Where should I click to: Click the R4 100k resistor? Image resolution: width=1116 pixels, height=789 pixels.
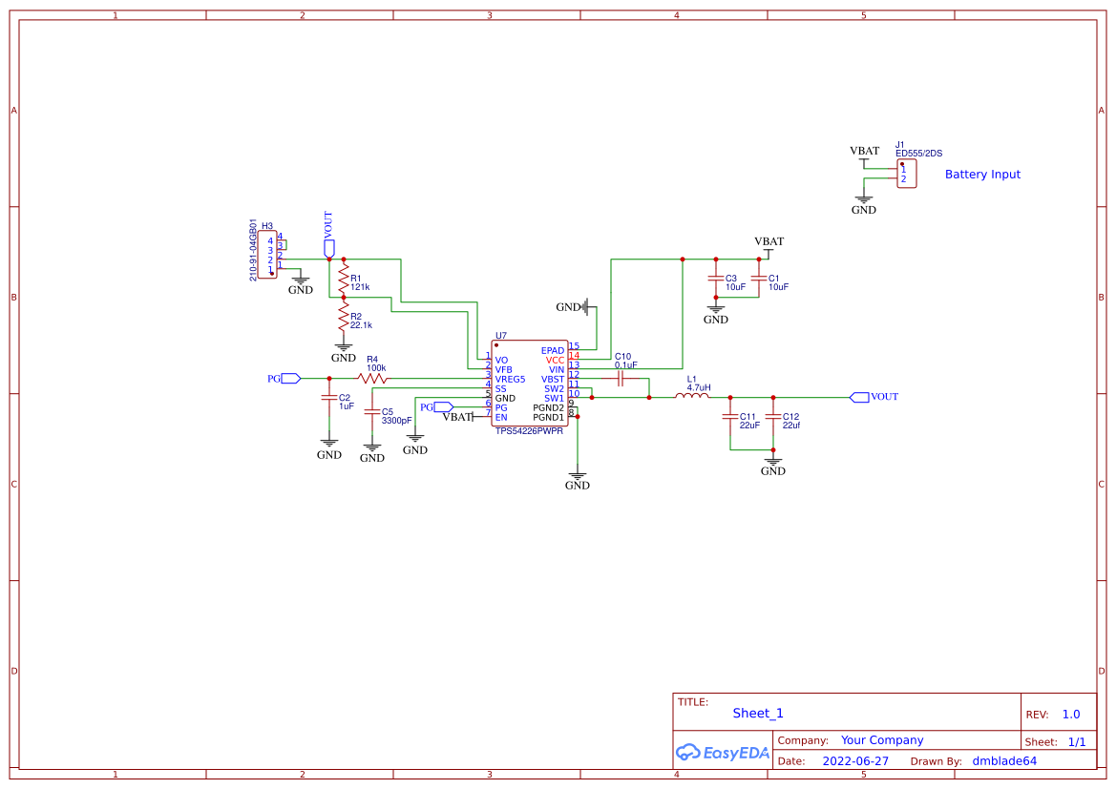tap(372, 379)
